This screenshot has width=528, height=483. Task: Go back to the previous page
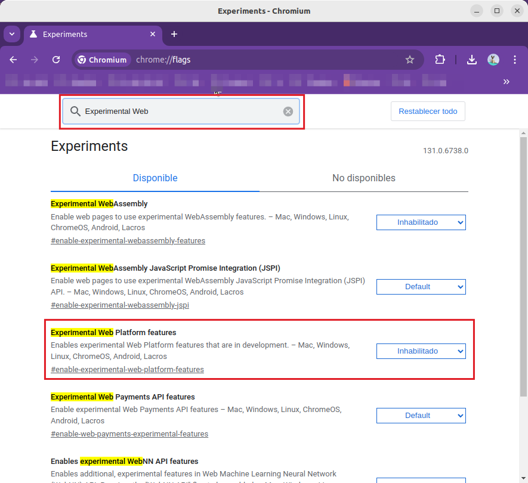point(14,60)
